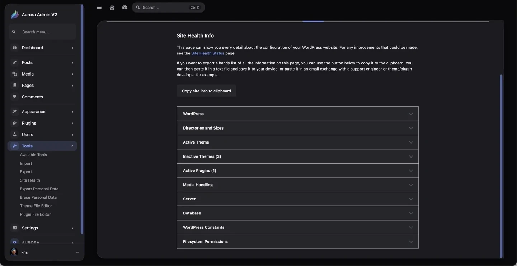Screen dimensions: 517x266
Task: Click the Tools wrench icon
Action: pos(14,146)
